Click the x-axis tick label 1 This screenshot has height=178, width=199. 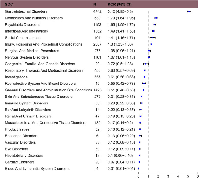pos(148,176)
